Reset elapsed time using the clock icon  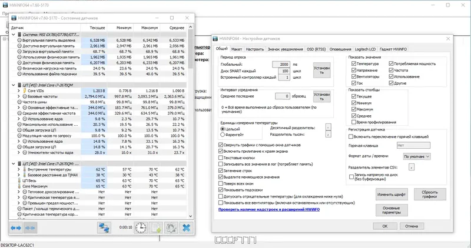tap(140, 227)
